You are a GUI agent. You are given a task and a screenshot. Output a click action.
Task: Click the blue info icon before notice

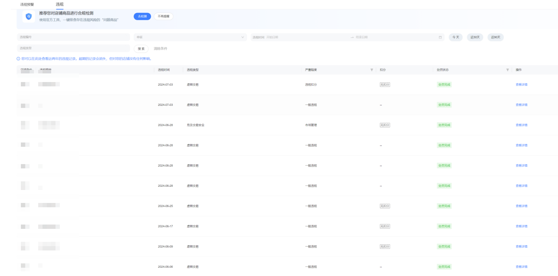coord(18,59)
